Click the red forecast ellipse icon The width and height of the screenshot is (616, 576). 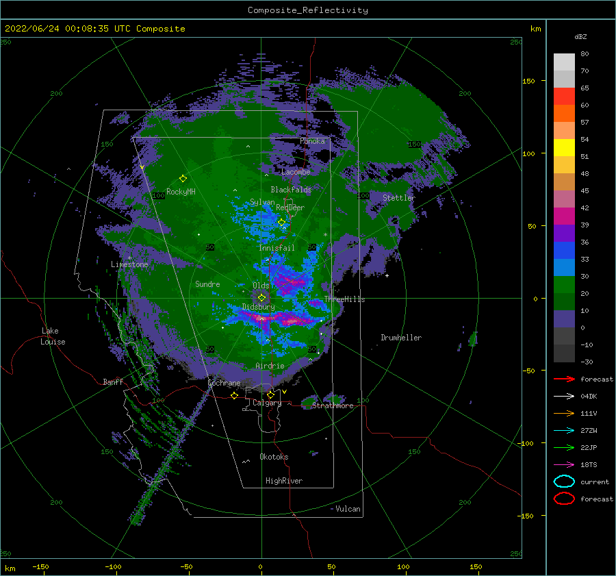pyautogui.click(x=564, y=499)
